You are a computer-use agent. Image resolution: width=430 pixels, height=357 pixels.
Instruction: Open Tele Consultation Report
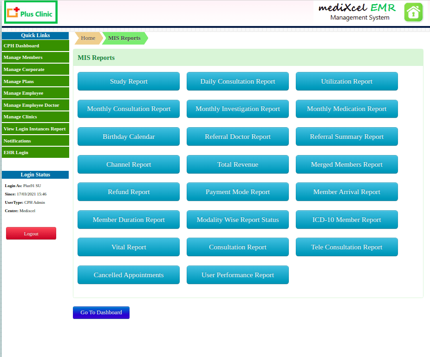(x=346, y=247)
